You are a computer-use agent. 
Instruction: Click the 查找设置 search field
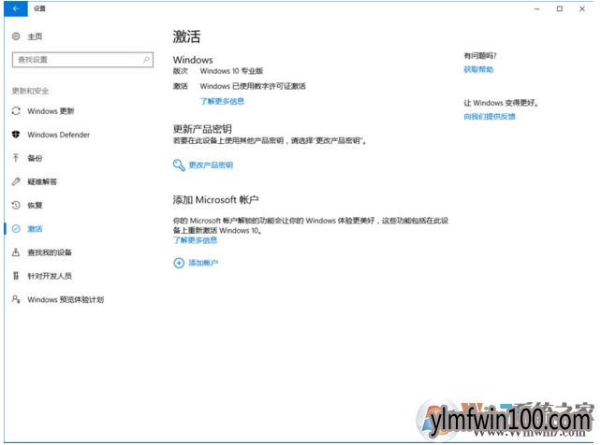pyautogui.click(x=82, y=60)
